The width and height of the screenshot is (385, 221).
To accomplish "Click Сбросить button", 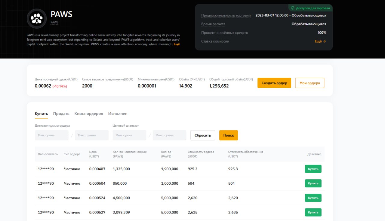I will (203, 135).
